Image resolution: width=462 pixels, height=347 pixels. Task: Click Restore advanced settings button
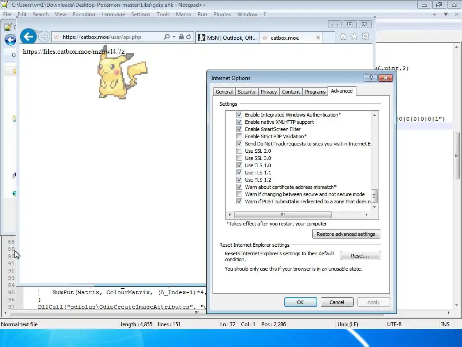point(346,234)
